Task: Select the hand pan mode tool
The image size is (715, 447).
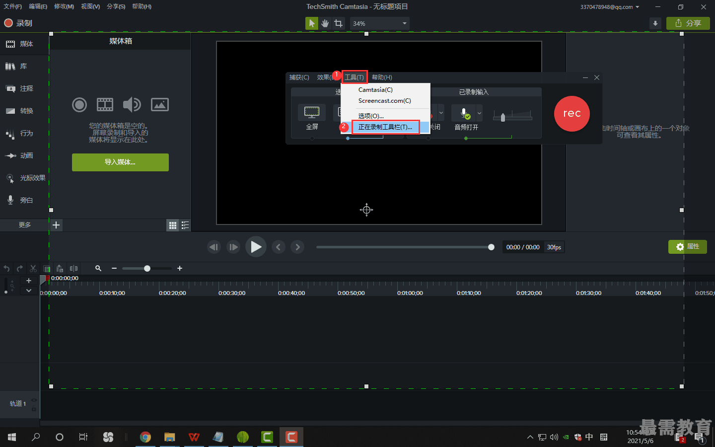Action: point(325,23)
